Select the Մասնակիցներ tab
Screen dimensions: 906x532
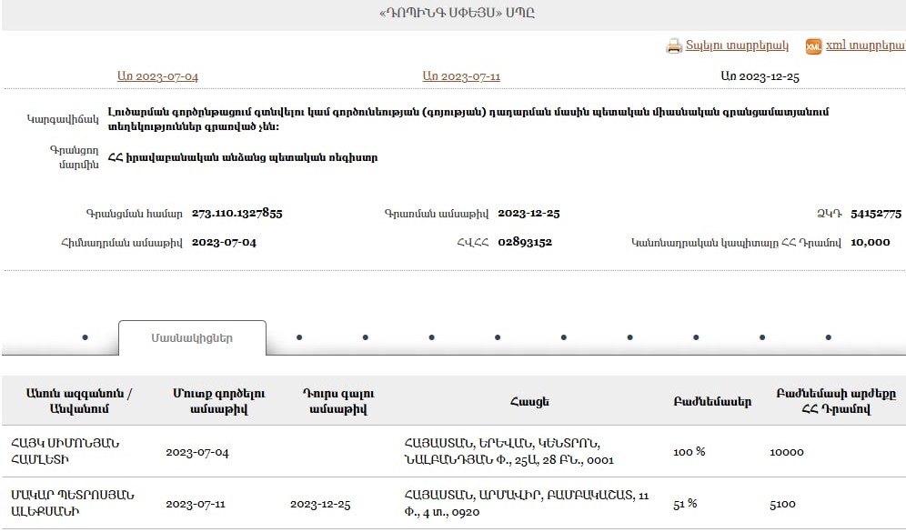(192, 337)
